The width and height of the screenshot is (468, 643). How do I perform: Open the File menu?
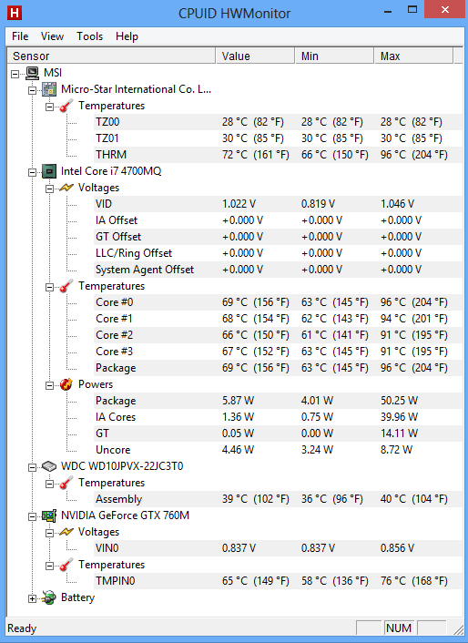pos(20,36)
